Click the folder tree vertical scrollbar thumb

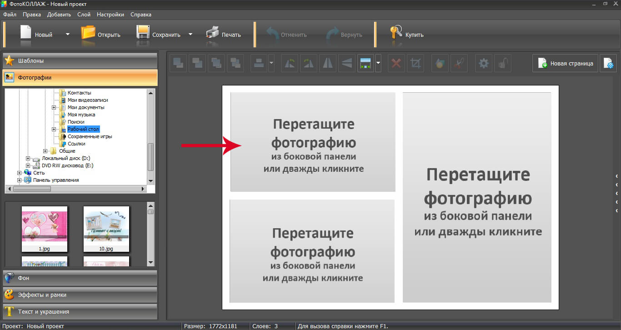[x=151, y=157]
